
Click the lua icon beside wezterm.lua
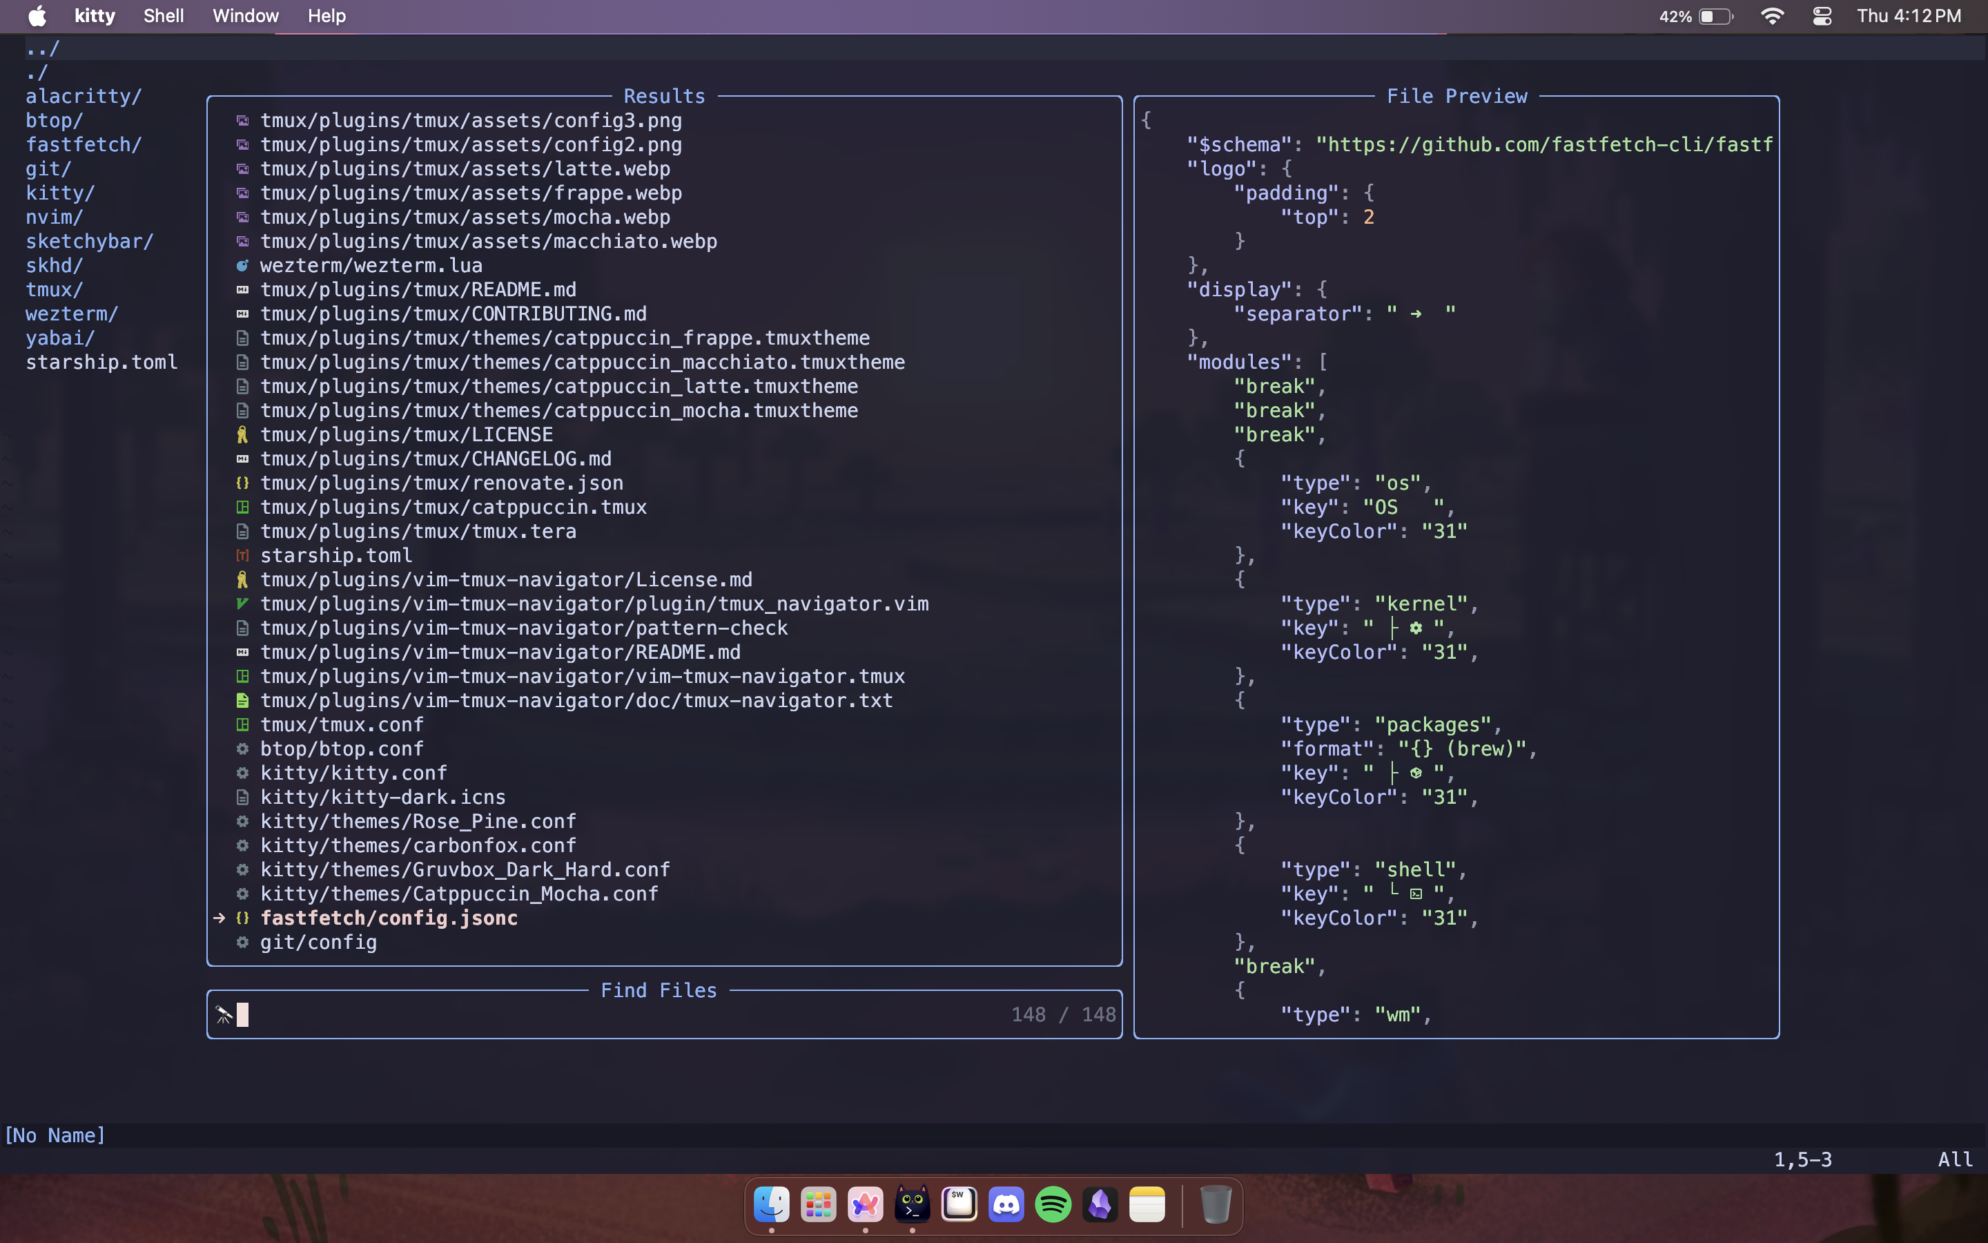tap(242, 266)
